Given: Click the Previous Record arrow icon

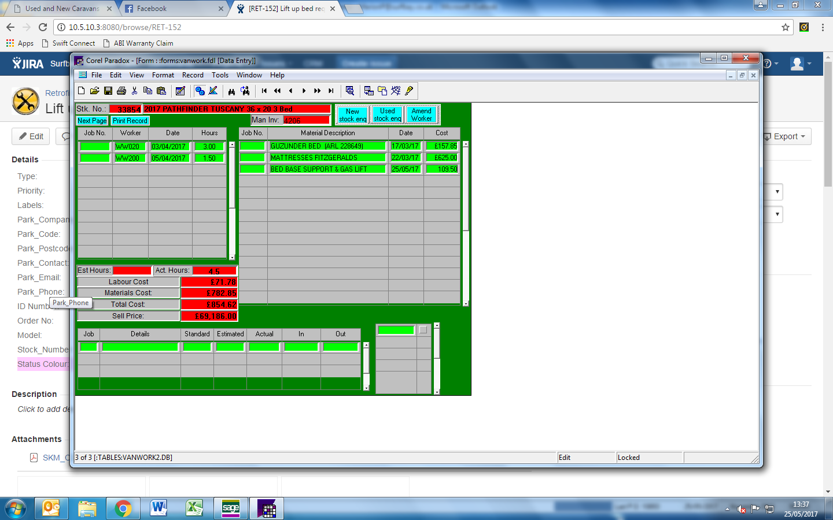Looking at the screenshot, I should pos(291,91).
